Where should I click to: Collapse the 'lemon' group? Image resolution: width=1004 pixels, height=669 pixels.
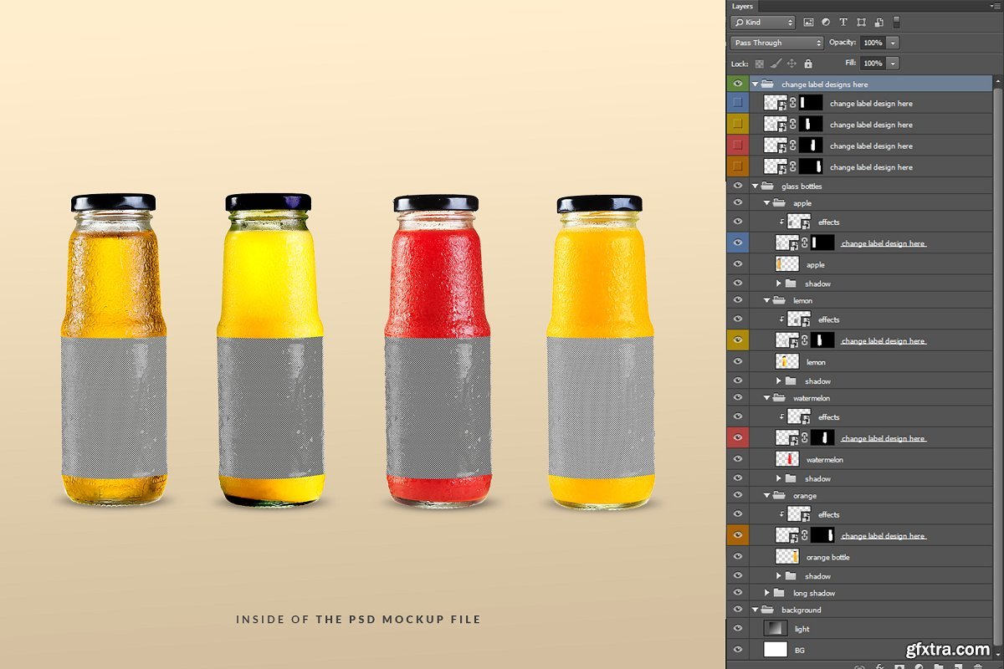pyautogui.click(x=767, y=300)
